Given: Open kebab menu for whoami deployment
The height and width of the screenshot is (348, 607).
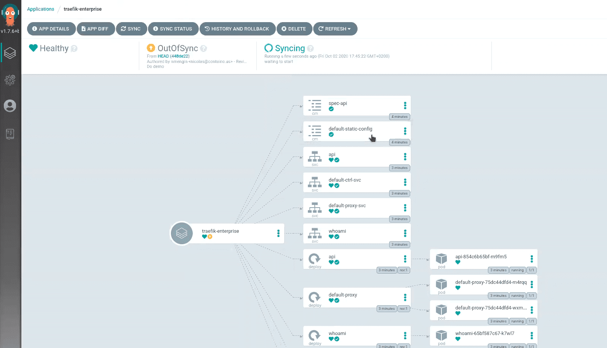Looking at the screenshot, I should (x=405, y=335).
